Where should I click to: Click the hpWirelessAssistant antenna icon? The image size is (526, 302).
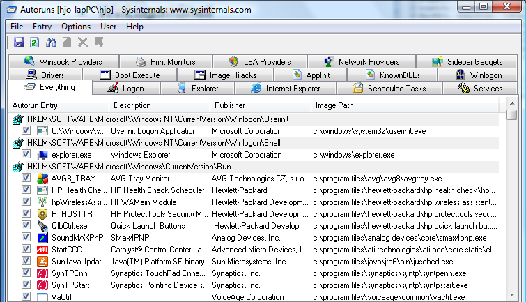point(42,202)
